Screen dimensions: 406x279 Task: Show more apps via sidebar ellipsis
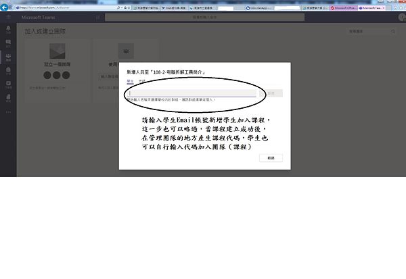(x=8, y=111)
